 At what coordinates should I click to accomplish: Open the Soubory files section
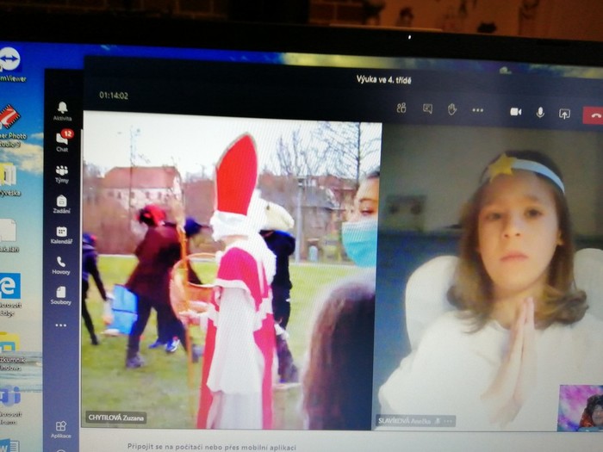[61, 295]
